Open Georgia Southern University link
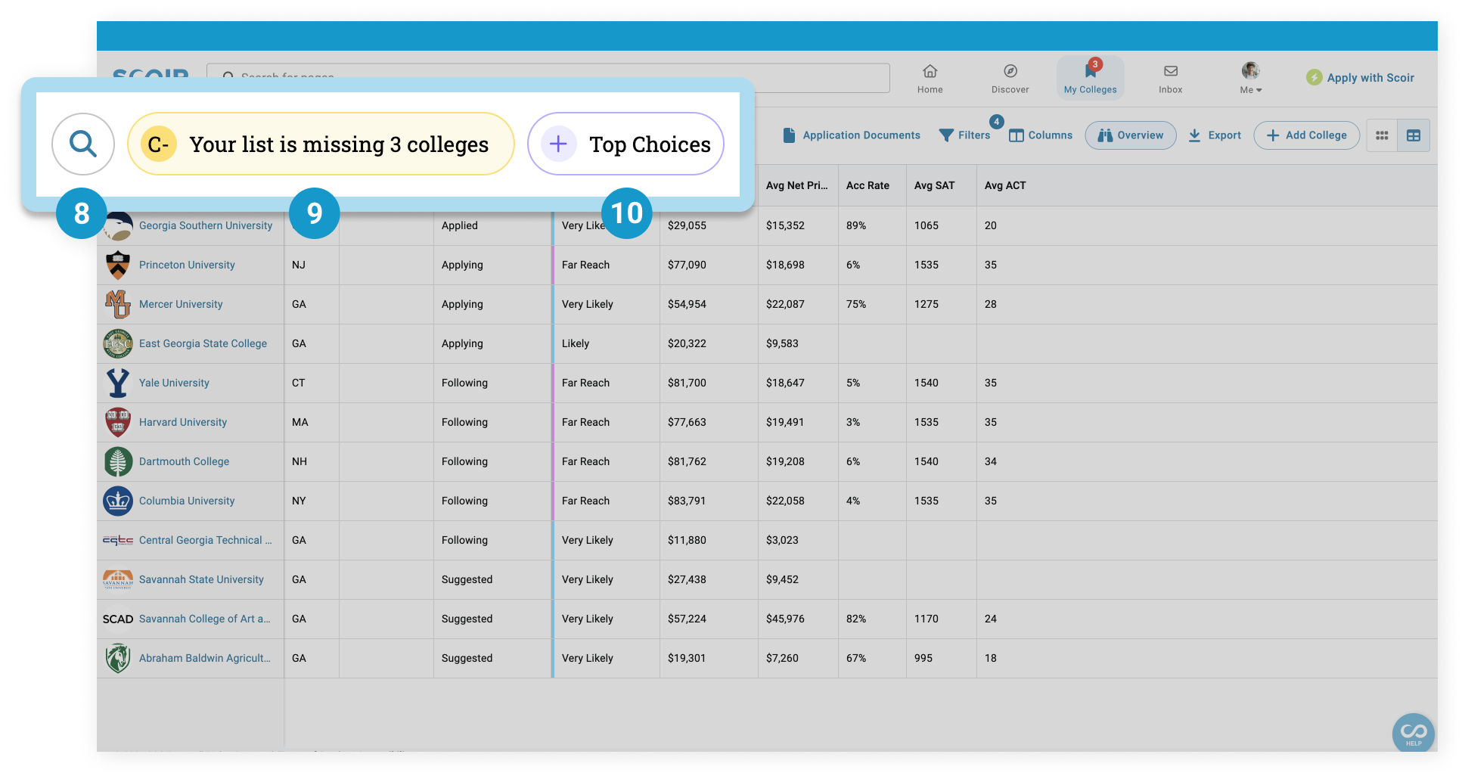 point(206,225)
